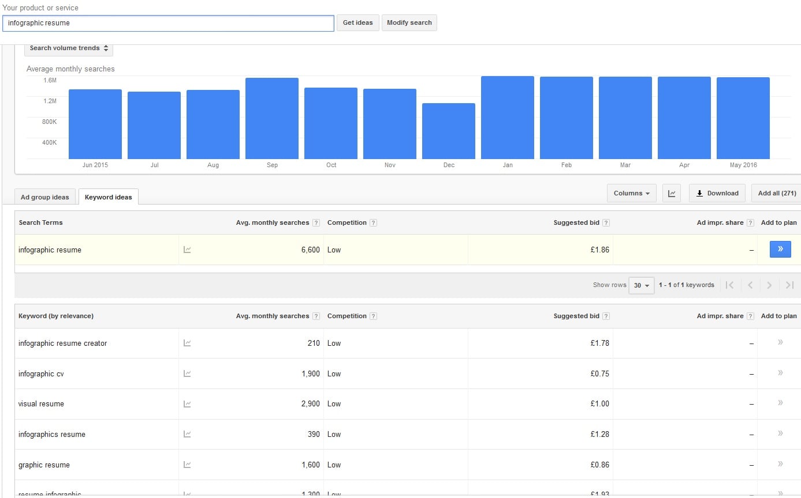
Task: Click trend chart icon for infographic resume
Action: coord(187,250)
